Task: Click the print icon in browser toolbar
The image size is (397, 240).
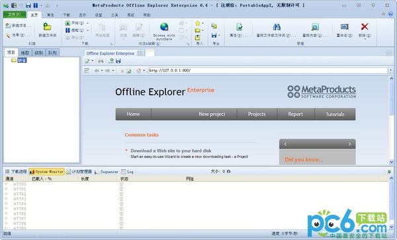Action: point(101,61)
